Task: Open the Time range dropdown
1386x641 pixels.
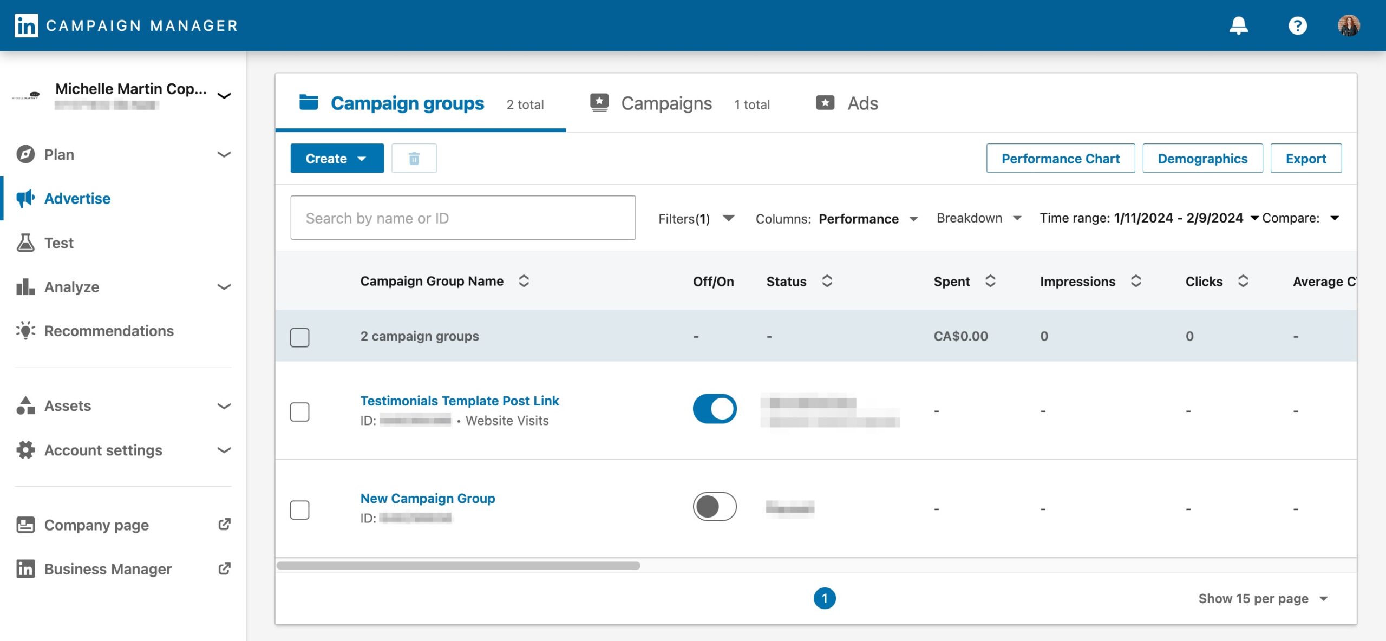Action: (1149, 218)
